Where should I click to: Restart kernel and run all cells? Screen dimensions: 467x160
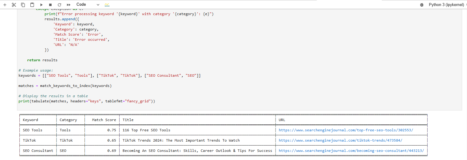tap(69, 5)
